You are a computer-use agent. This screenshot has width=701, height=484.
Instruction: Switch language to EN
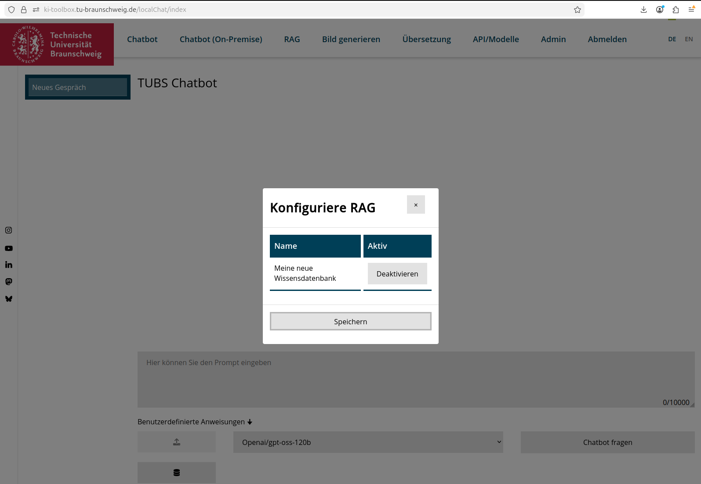pos(689,39)
